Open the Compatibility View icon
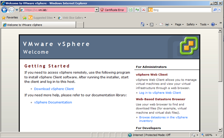Viewport: 224px width, 138px height. point(131,10)
